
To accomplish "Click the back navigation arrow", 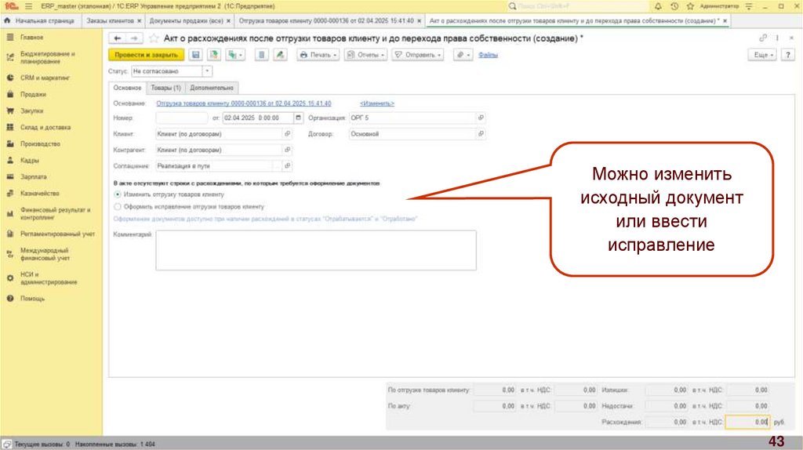I will [x=118, y=38].
